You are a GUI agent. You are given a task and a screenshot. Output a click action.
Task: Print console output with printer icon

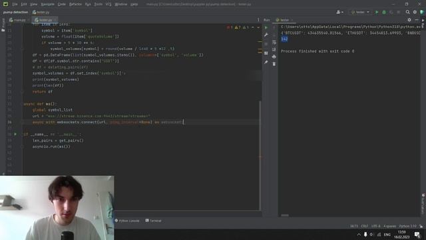[274, 57]
